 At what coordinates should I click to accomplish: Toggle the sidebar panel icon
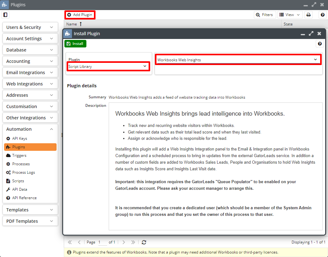click(x=6, y=15)
